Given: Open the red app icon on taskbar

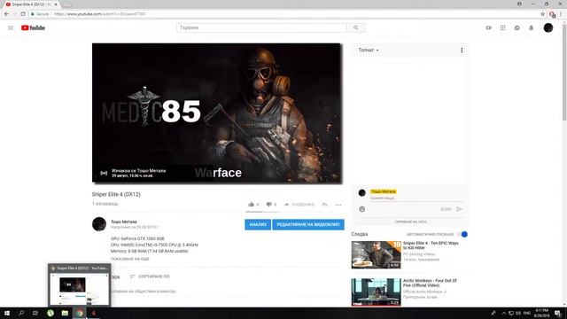Looking at the screenshot, I should point(94,313).
